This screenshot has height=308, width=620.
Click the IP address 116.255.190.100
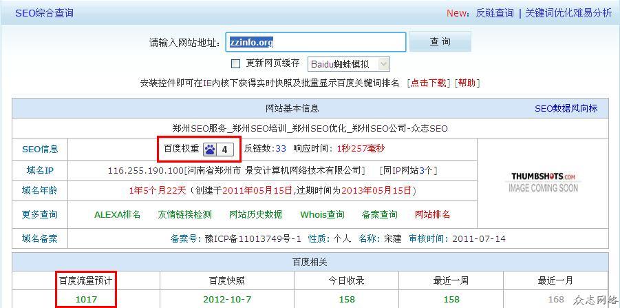click(x=145, y=171)
